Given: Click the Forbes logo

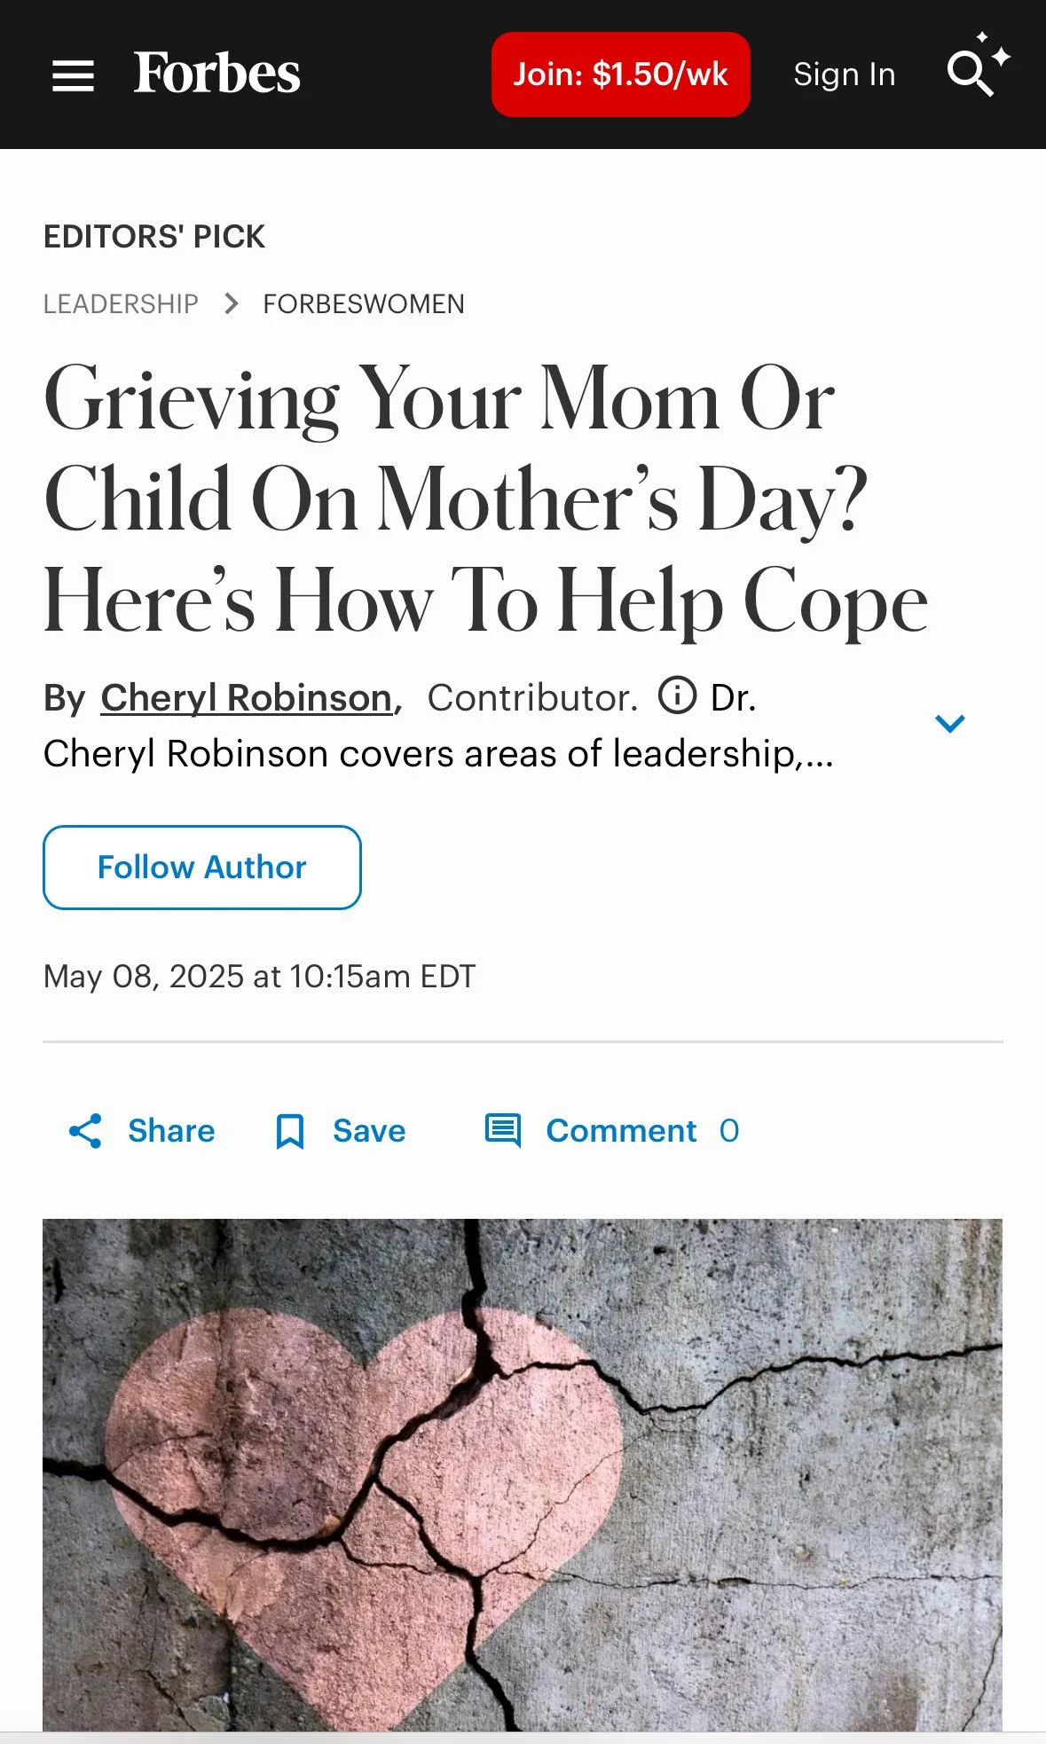Looking at the screenshot, I should tap(216, 73).
